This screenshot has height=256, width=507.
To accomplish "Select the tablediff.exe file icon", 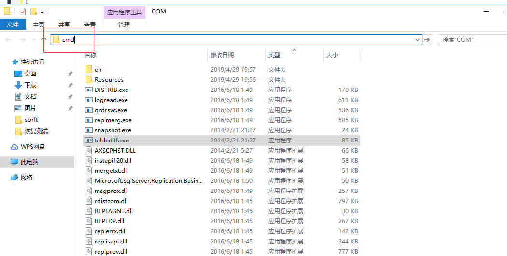I will 89,140.
